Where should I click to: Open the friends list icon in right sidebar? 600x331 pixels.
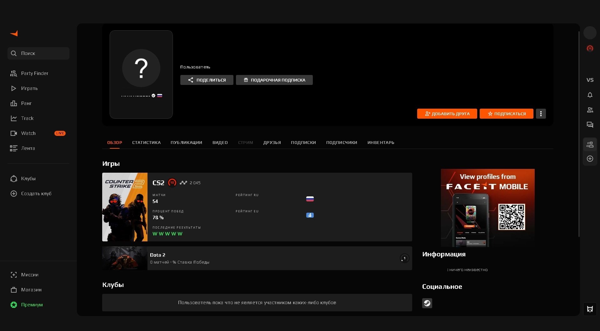[590, 110]
